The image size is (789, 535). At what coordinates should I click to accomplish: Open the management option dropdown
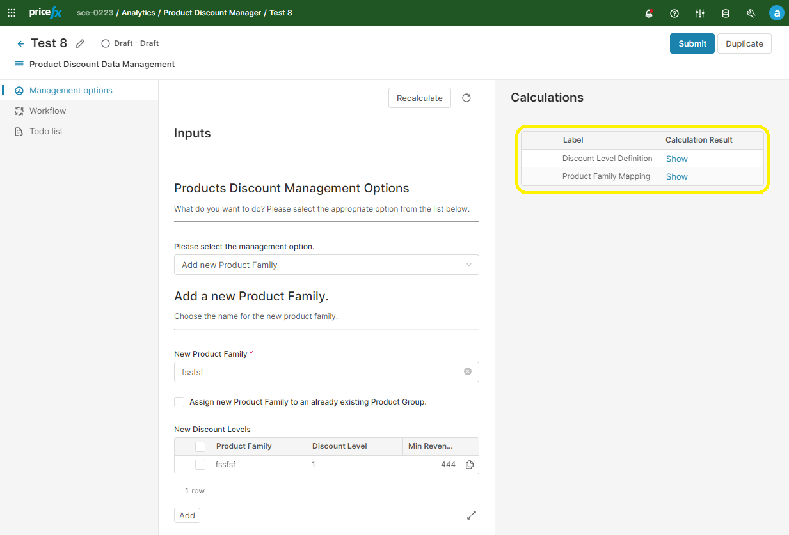coord(326,265)
